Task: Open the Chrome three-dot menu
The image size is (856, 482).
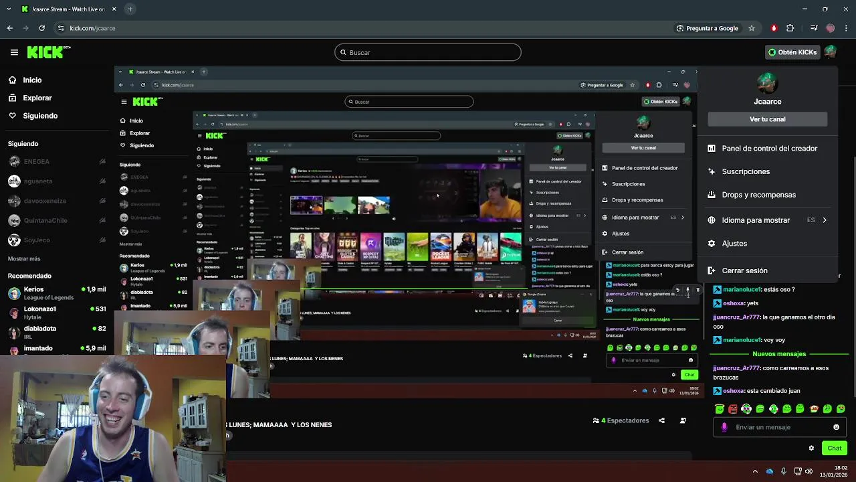Action: click(x=846, y=28)
